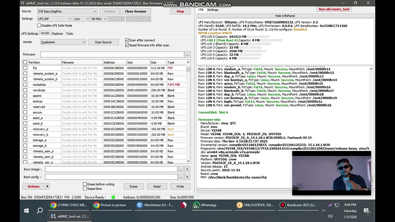Image resolution: width=395 pixels, height=222 pixels.
Task: Click the Write button
Action: [x=180, y=186]
